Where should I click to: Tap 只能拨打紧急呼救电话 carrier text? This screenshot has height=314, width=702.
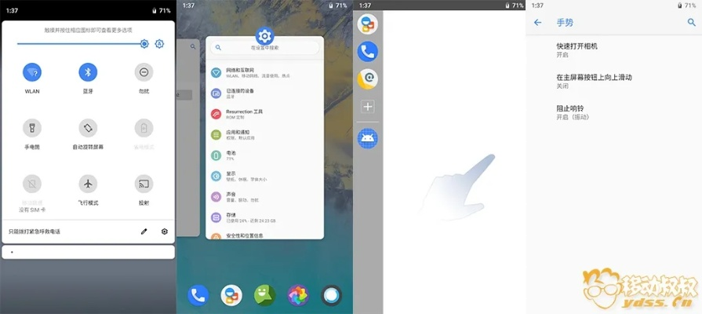(x=35, y=232)
